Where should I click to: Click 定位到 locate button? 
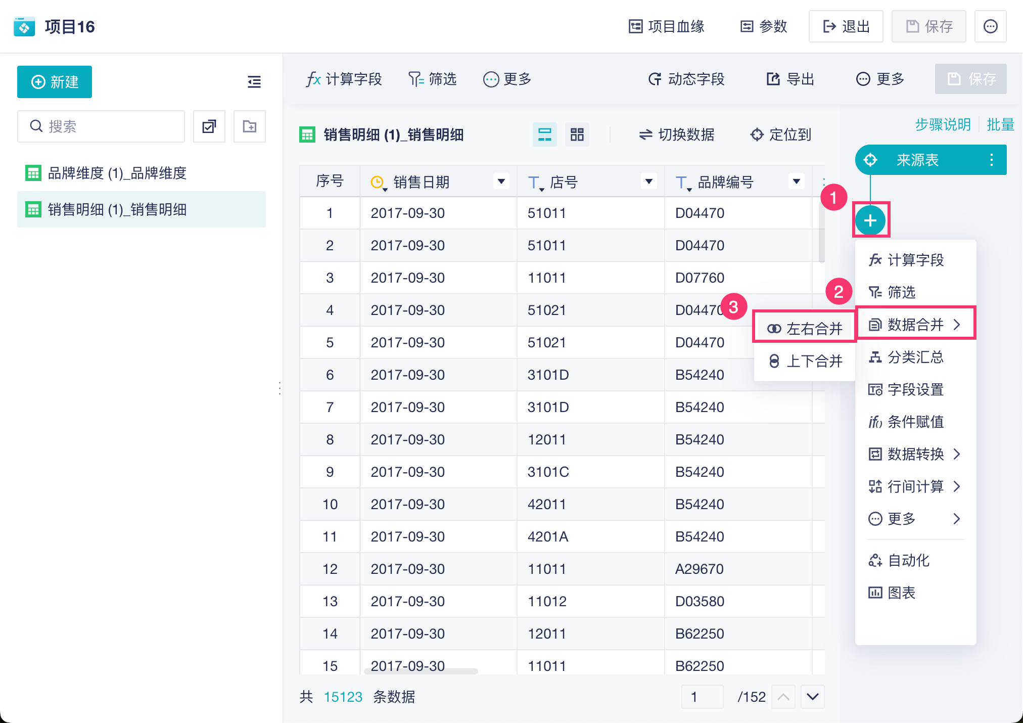[781, 134]
